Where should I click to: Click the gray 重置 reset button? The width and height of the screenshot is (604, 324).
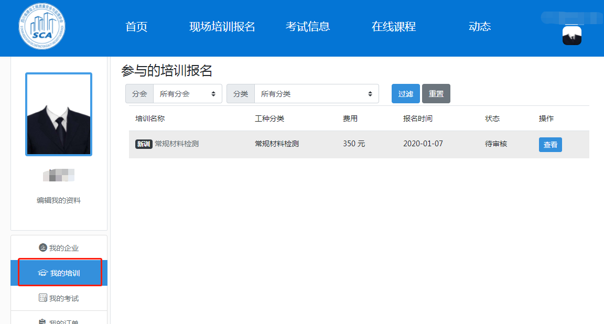coord(436,94)
